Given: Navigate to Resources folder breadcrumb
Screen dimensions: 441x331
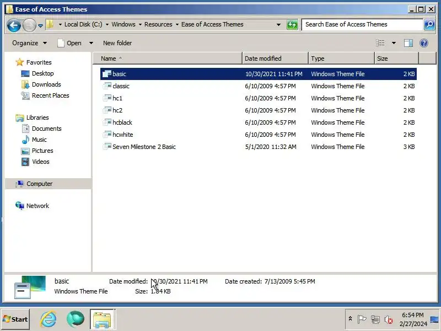Looking at the screenshot, I should click(158, 24).
